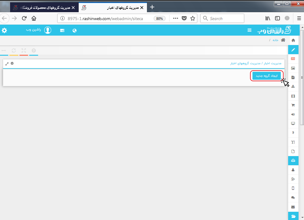
Task: Click the browser Search field
Action: pyautogui.click(x=222, y=18)
